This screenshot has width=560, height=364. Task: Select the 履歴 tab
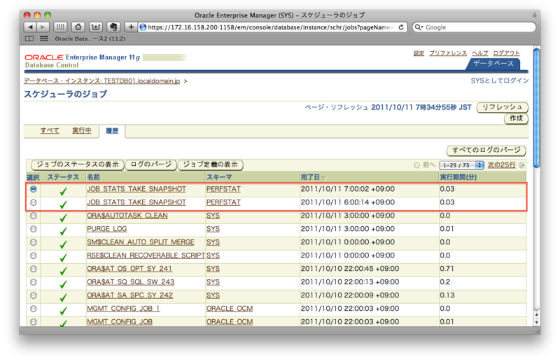point(112,131)
